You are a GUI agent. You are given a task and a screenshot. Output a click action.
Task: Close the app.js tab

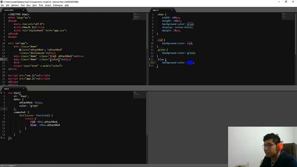24,89
